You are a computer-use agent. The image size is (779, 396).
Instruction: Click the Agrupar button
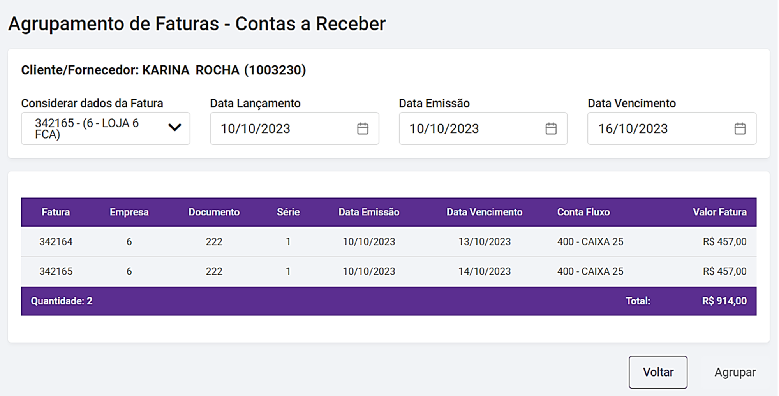pos(735,372)
